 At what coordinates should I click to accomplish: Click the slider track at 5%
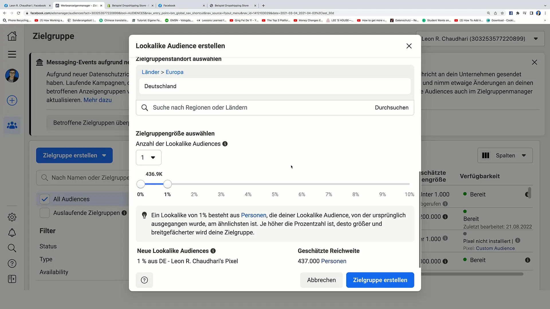(x=275, y=184)
